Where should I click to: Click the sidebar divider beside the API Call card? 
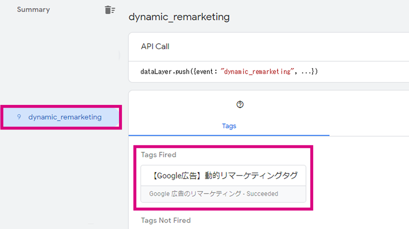[119, 55]
